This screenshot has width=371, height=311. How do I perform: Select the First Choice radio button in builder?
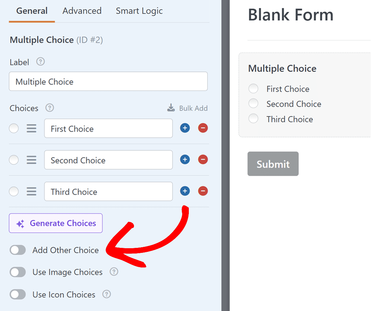coord(14,128)
